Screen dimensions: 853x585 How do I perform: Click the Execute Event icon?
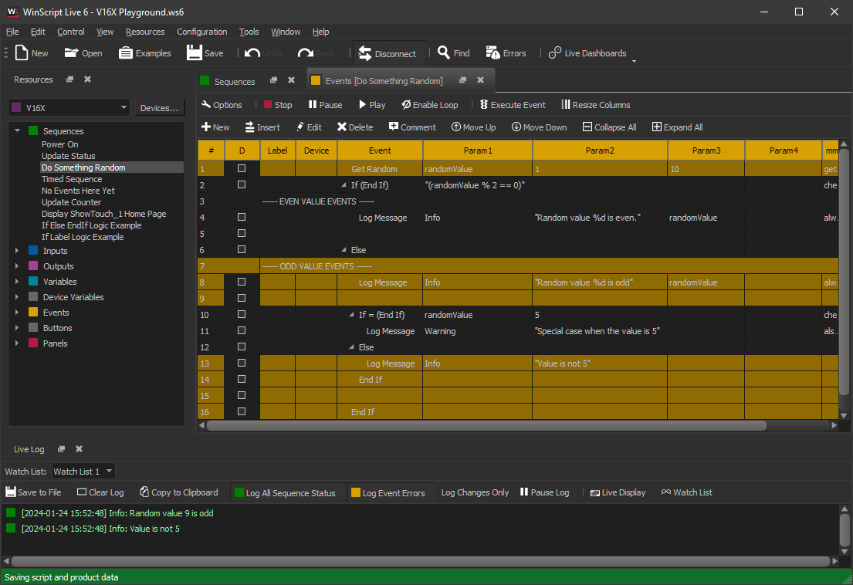tap(484, 105)
